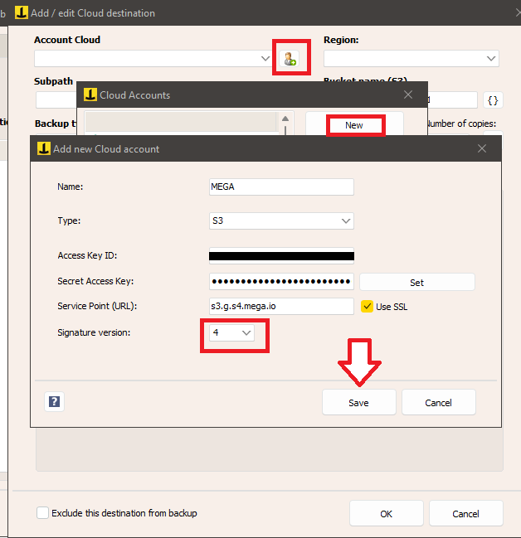
Task: Confirm the cloud destination with OK
Action: click(386, 514)
